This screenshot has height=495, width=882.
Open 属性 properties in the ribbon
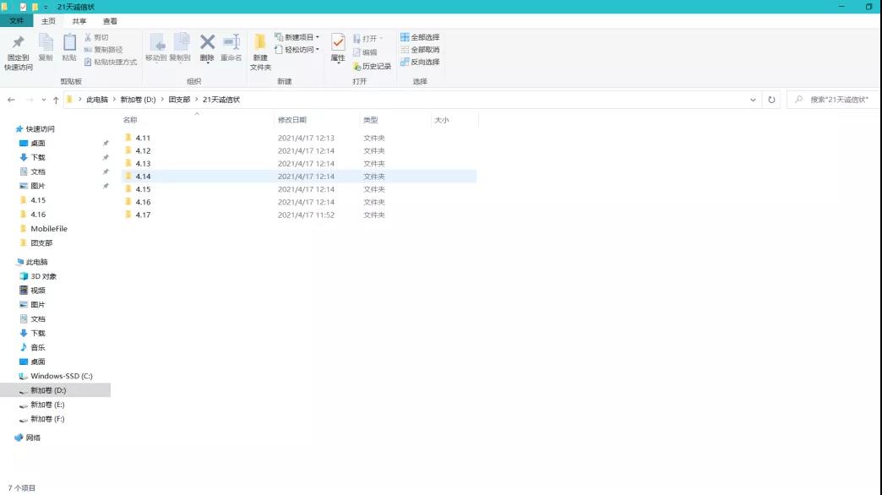click(338, 44)
